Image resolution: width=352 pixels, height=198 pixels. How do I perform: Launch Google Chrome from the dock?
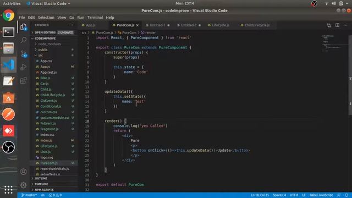pyautogui.click(x=9, y=15)
